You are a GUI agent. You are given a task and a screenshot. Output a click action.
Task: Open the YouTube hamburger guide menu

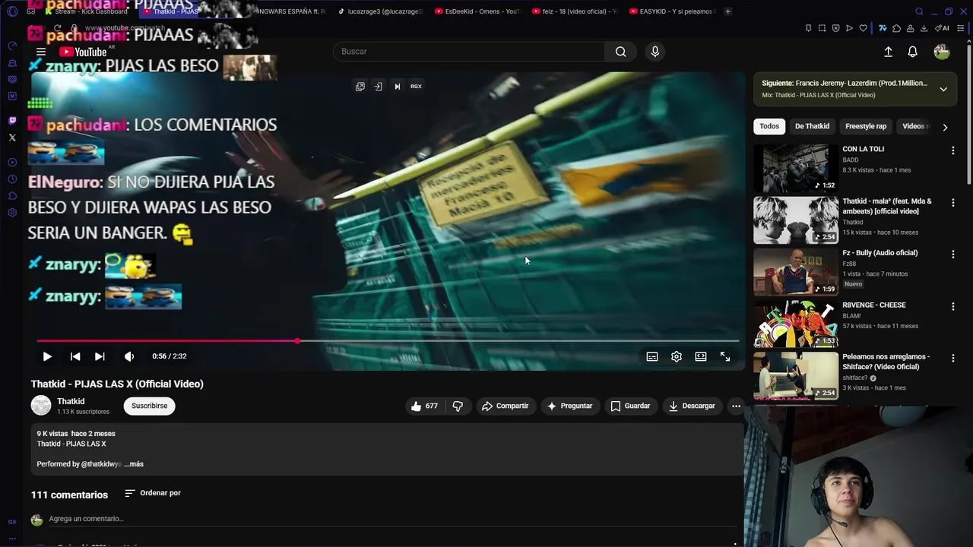(41, 52)
